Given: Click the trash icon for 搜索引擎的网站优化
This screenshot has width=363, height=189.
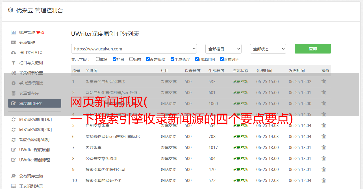Looking at the screenshot, I should pyautogui.click(x=323, y=181).
